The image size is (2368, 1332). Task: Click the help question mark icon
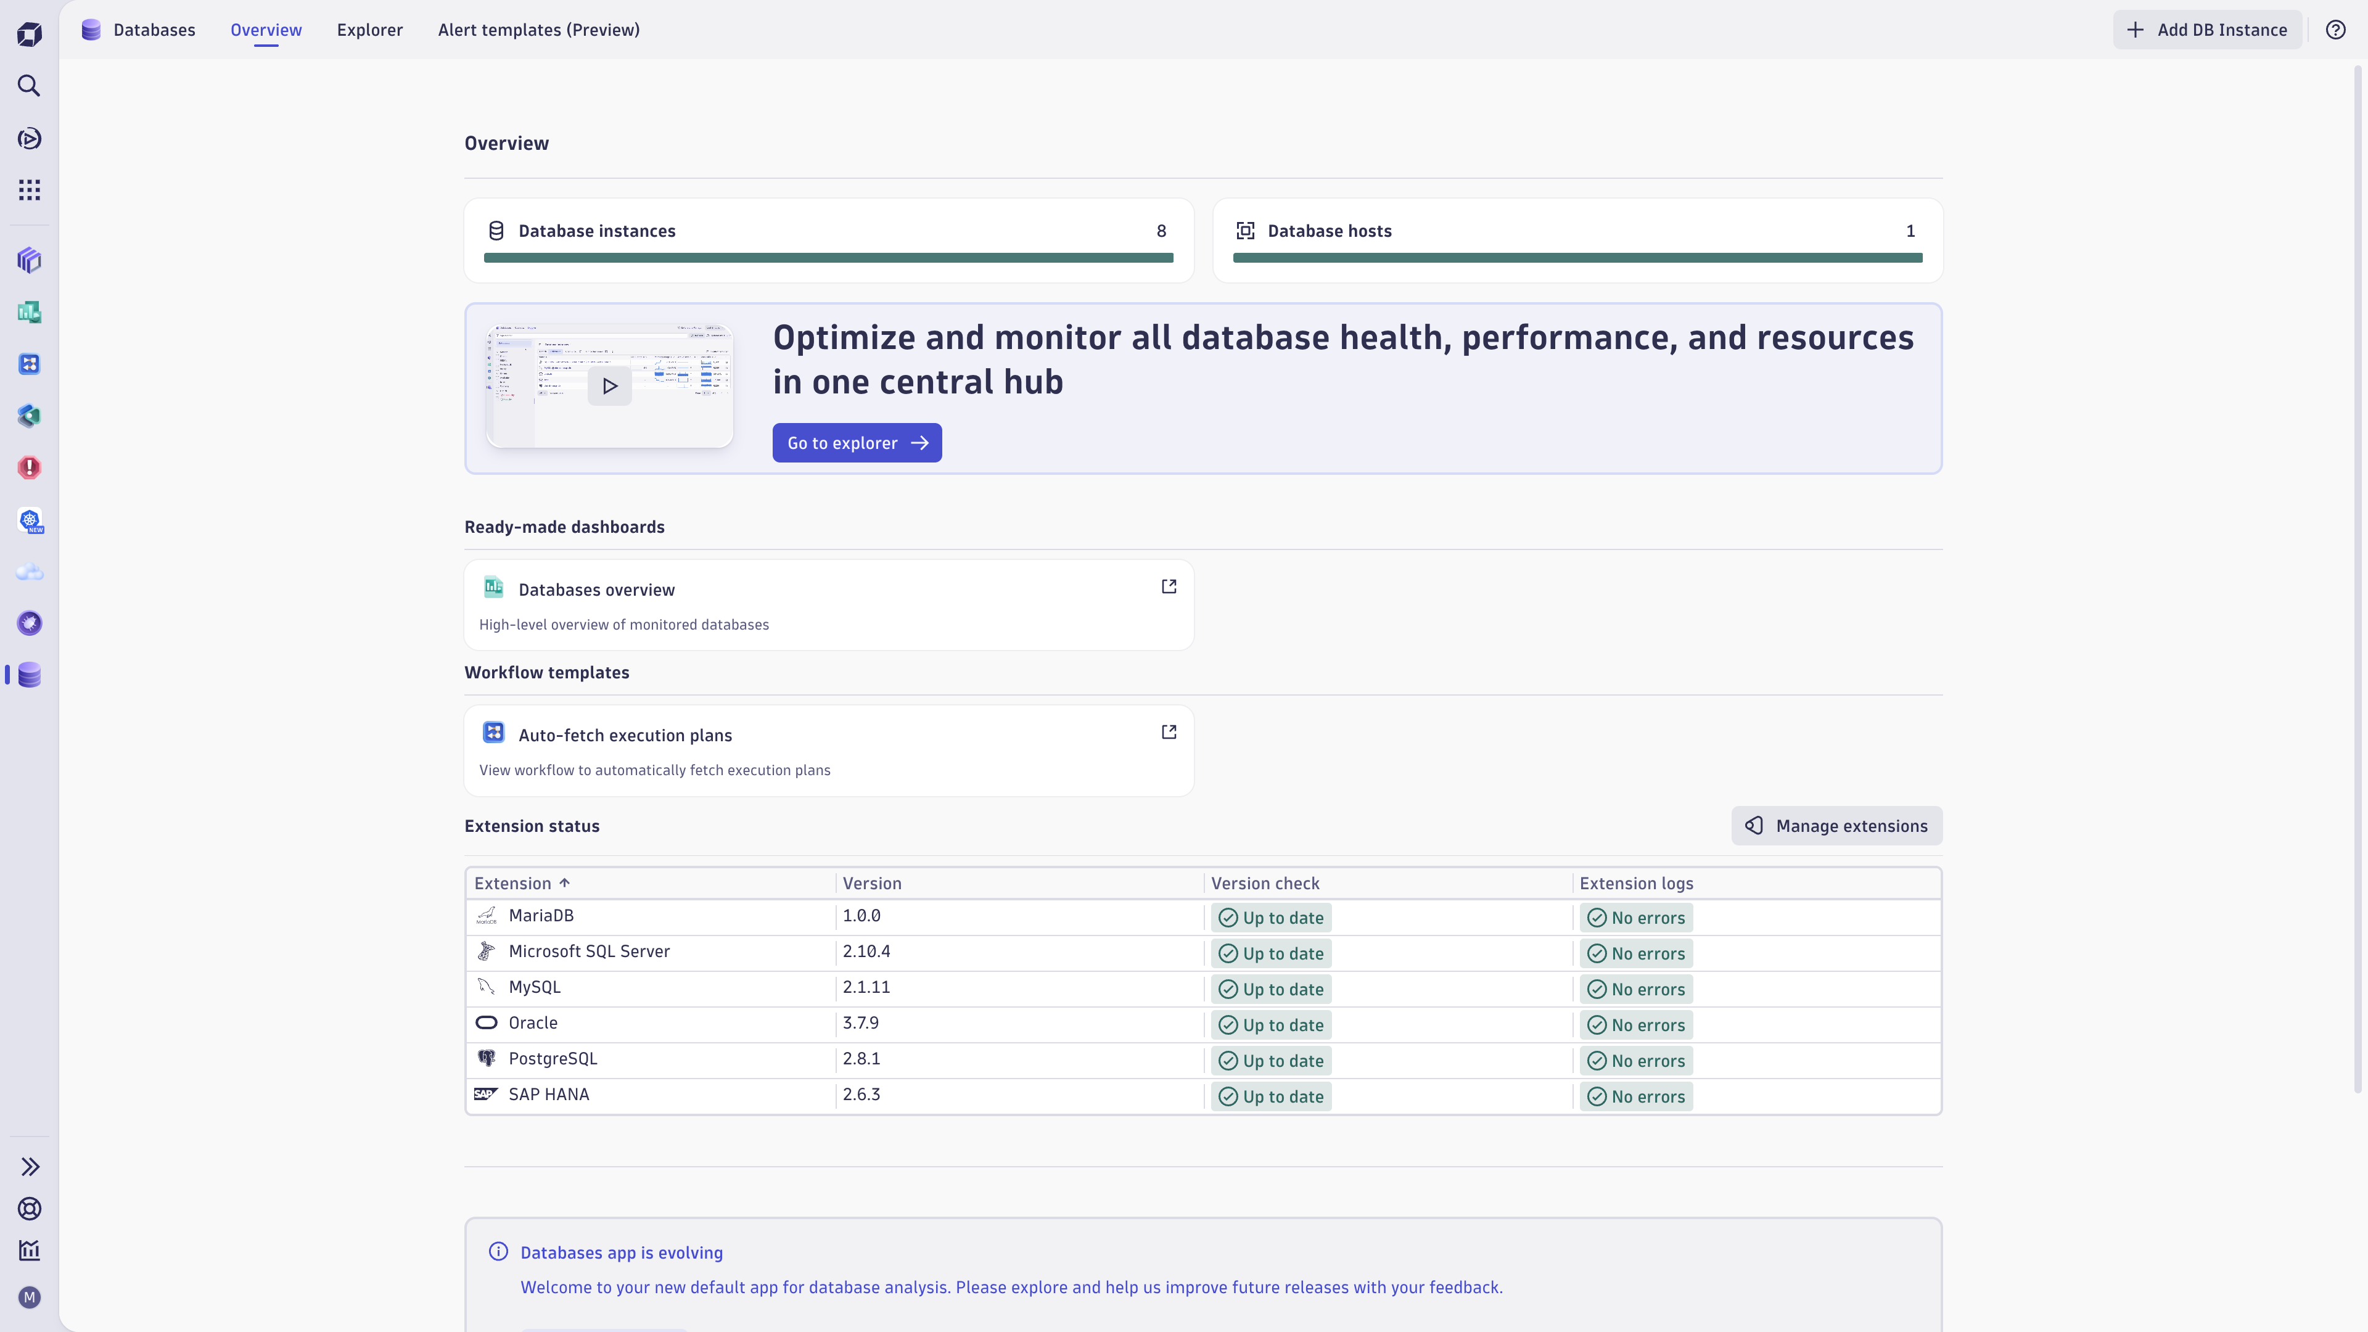pos(2336,30)
